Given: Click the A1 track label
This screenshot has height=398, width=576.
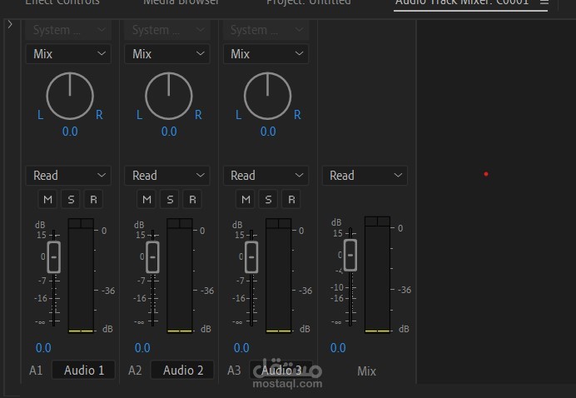Looking at the screenshot, I should click(36, 371).
